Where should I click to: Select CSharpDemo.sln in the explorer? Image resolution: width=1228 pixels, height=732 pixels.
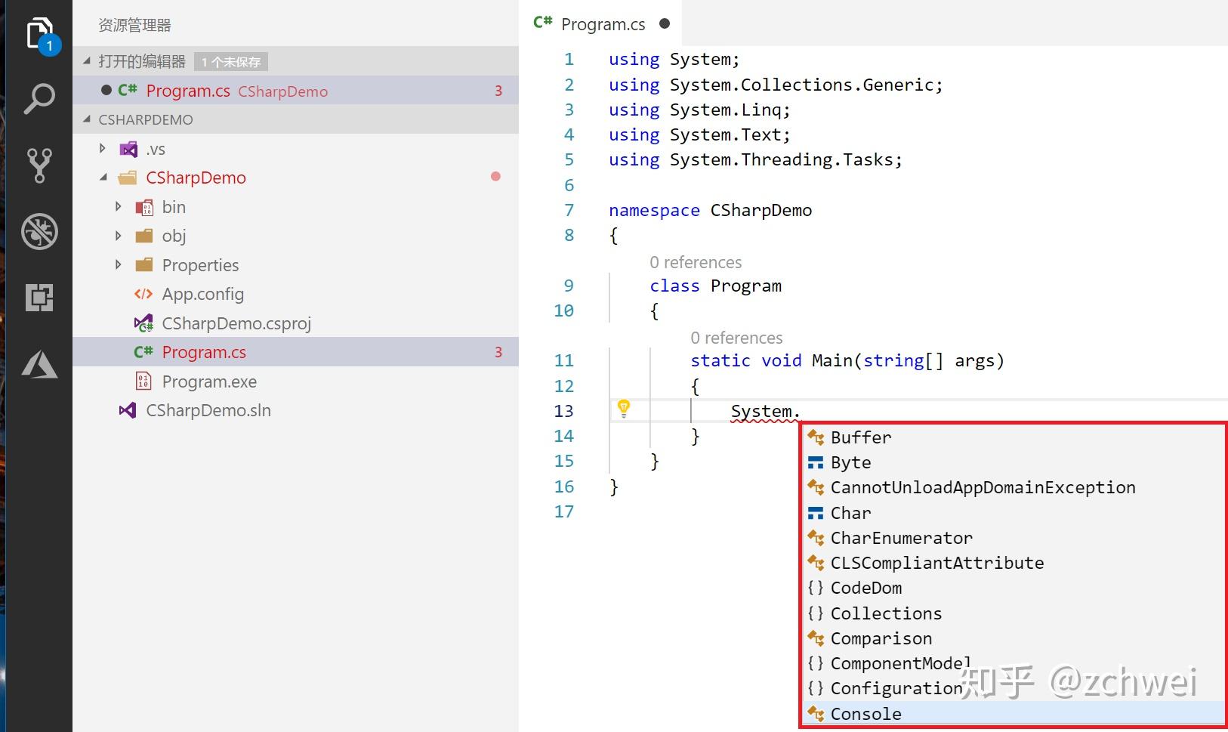click(x=209, y=410)
